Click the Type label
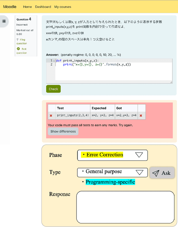This screenshot has height=227, width=178. click(x=55, y=172)
